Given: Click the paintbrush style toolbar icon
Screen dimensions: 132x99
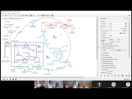Looking at the screenshot, I should click(50, 15).
